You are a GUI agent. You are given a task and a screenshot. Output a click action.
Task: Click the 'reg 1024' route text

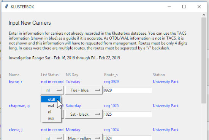pyautogui.click(x=111, y=130)
